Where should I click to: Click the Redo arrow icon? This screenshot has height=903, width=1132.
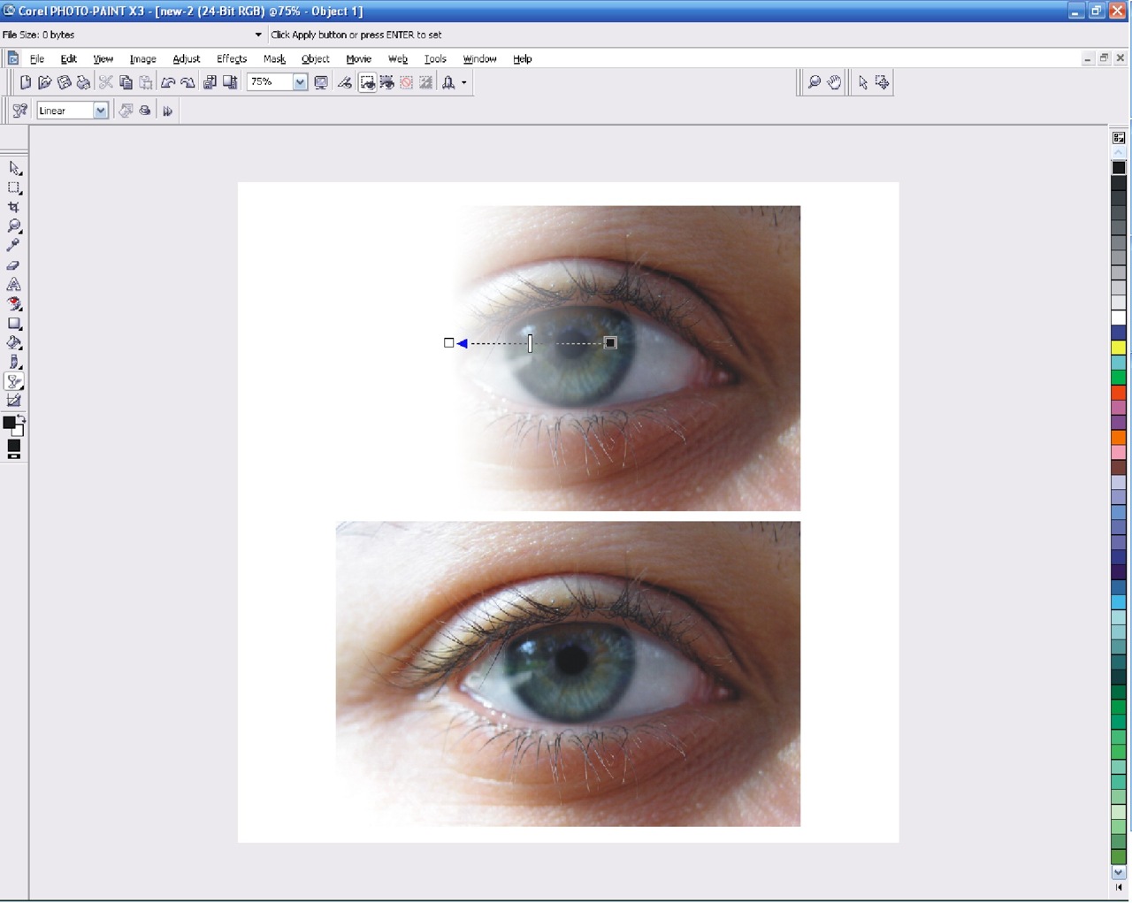(x=187, y=82)
